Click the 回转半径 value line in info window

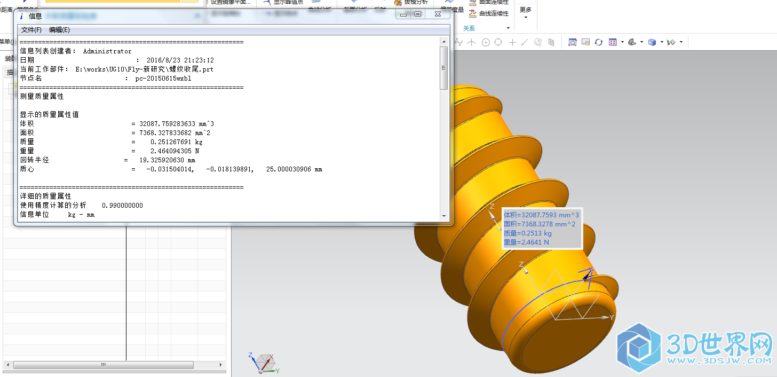coord(108,160)
